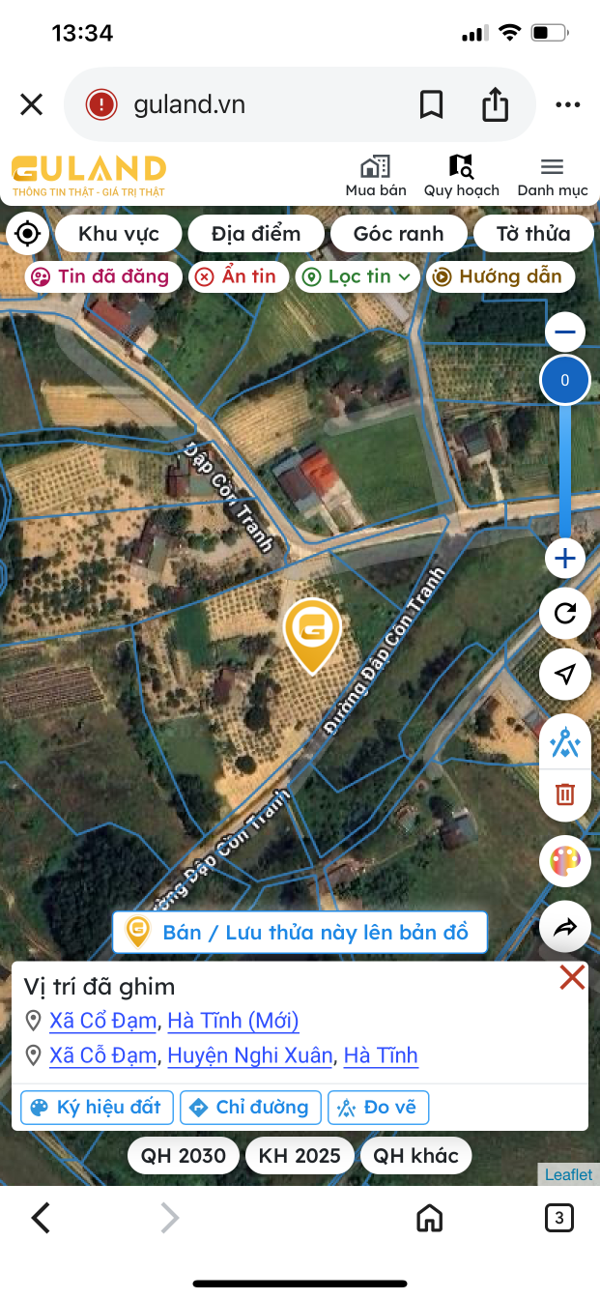Expand the Lọc tin dropdown
Screen dimensions: 600x1299
tap(357, 276)
